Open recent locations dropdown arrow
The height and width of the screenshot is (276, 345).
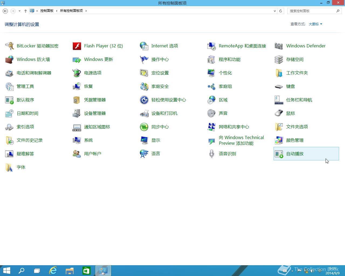(x=19, y=11)
